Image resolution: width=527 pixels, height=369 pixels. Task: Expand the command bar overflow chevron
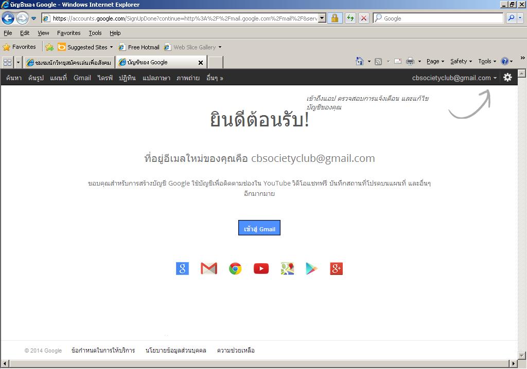pyautogui.click(x=523, y=58)
